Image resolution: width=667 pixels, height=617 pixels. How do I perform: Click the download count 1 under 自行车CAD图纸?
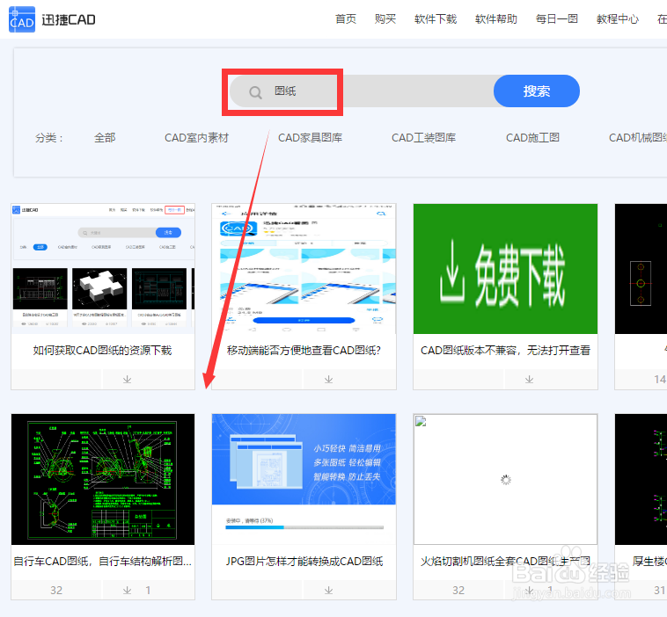(x=148, y=591)
